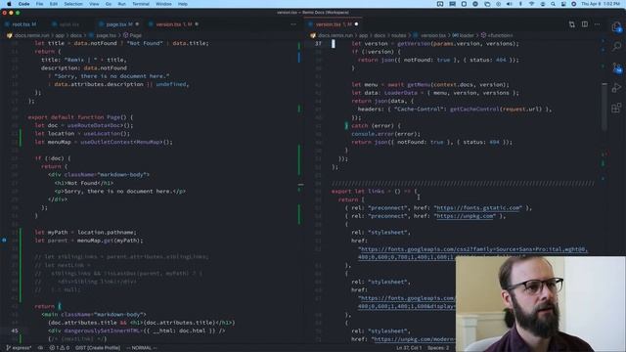Screen dimensions: 626x352
Task: Open the Terminal menu
Action: [x=141, y=4]
